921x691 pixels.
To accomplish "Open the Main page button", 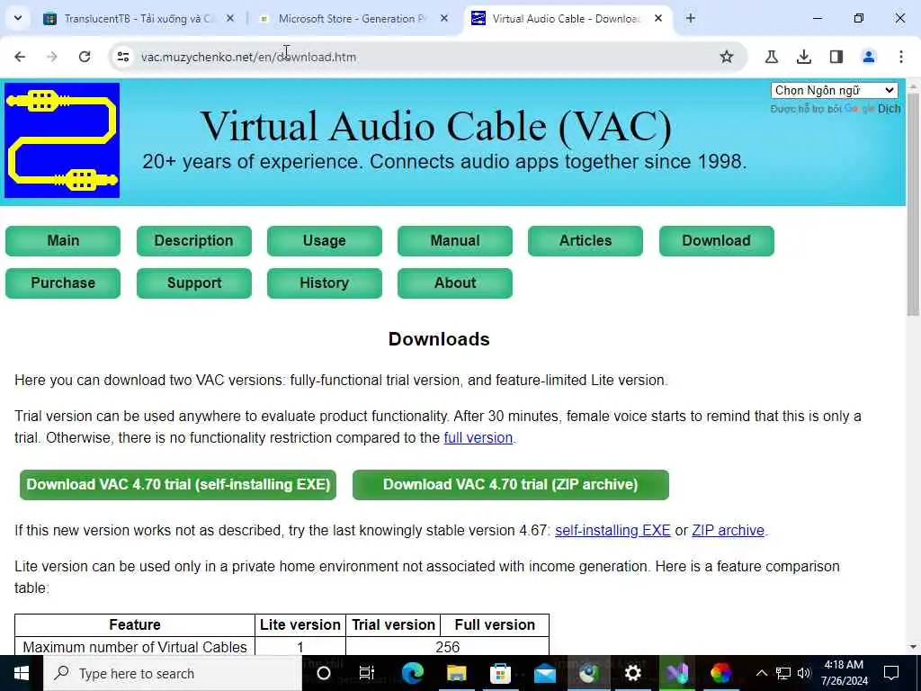I will click(x=63, y=241).
